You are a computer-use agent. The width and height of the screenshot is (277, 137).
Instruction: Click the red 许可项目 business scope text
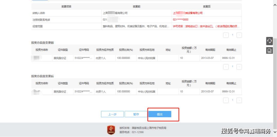pos(206,27)
